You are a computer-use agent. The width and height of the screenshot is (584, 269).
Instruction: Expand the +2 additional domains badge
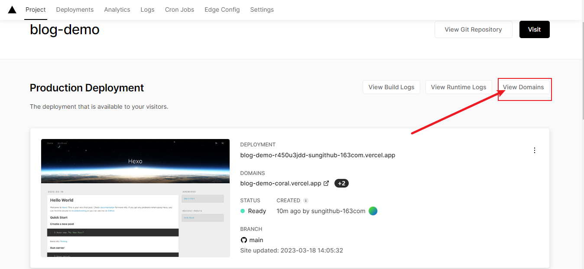341,183
